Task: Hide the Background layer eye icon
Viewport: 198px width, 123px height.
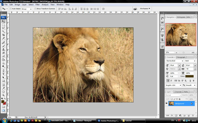Action: point(167,103)
